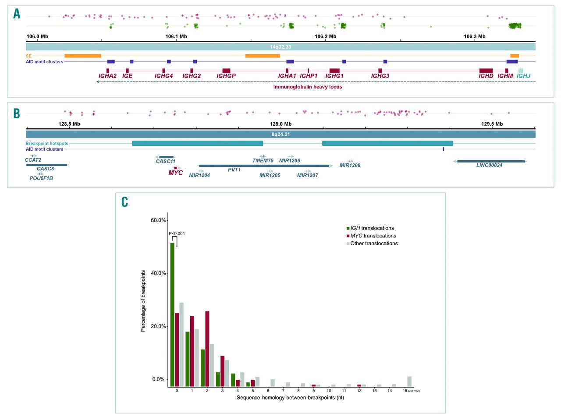Click the CASC11 gene label
The image size is (561, 417).
(x=166, y=162)
